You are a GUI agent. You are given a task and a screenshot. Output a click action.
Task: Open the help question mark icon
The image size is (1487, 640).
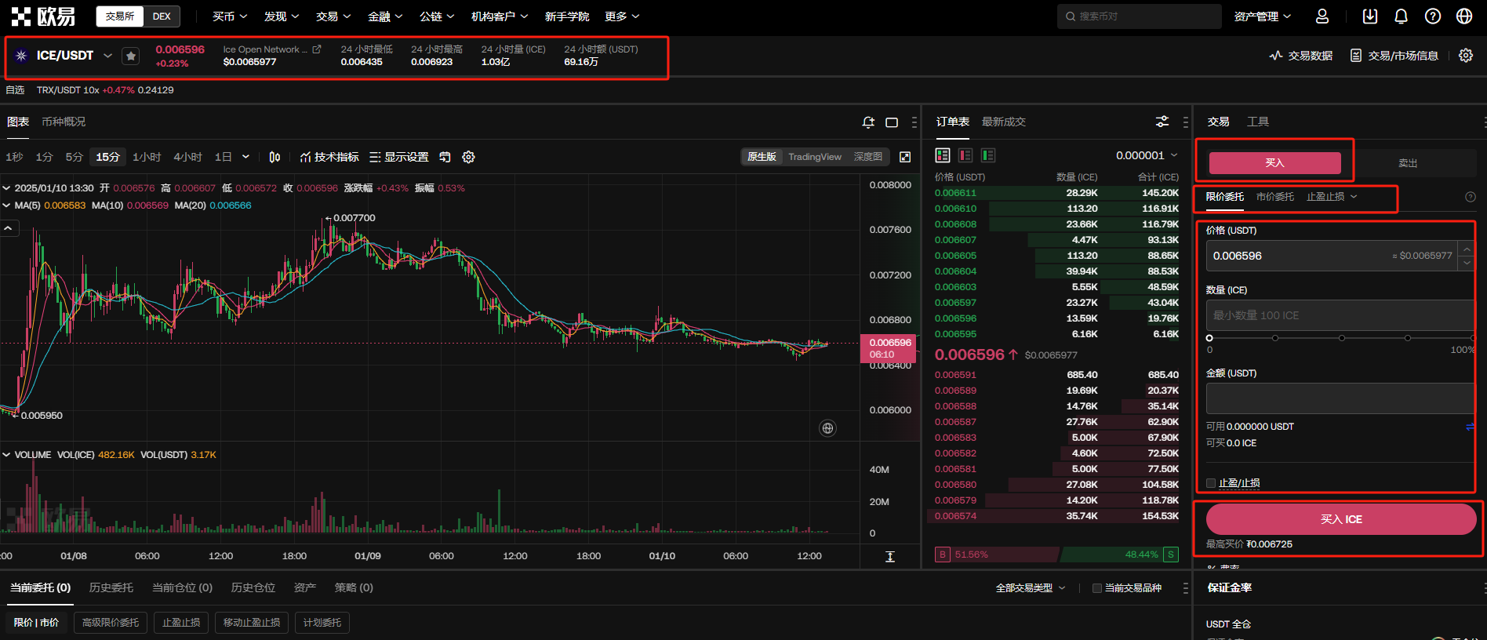1432,16
